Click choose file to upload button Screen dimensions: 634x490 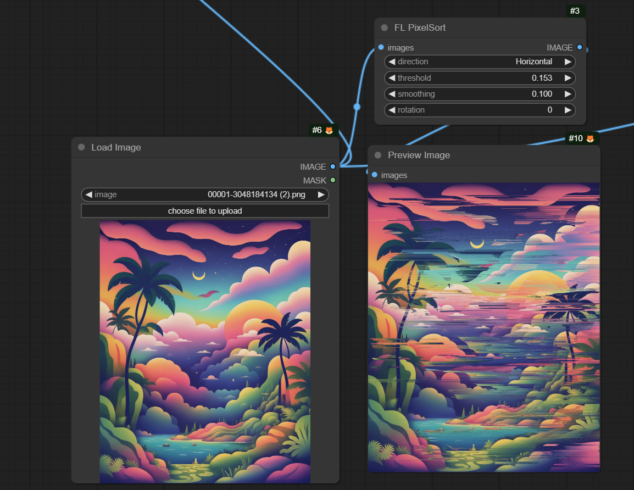point(205,211)
